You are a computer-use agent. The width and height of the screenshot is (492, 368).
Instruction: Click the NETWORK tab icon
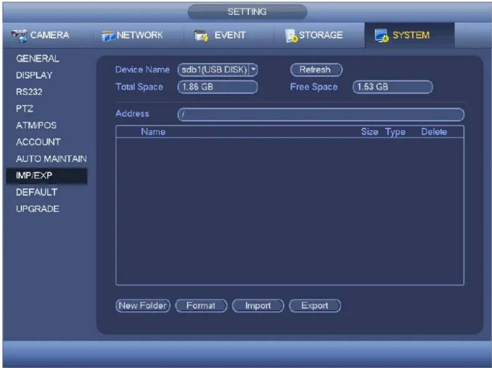(109, 36)
